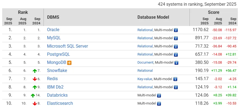The width and height of the screenshot is (240, 108).
Task: Click the info icon in PostgreSQL's row
Action: point(176,54)
